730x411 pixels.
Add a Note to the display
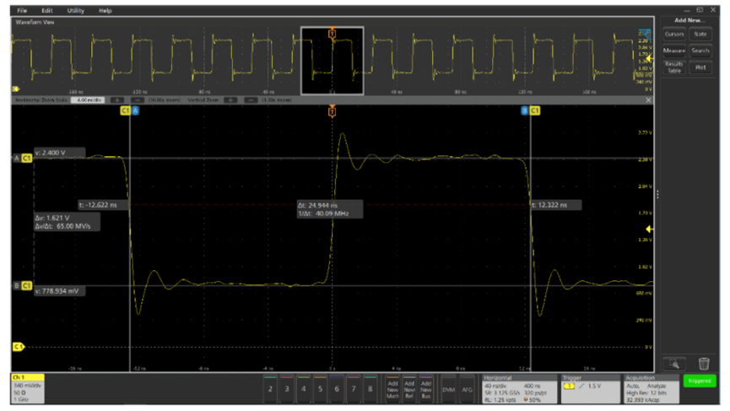(700, 34)
